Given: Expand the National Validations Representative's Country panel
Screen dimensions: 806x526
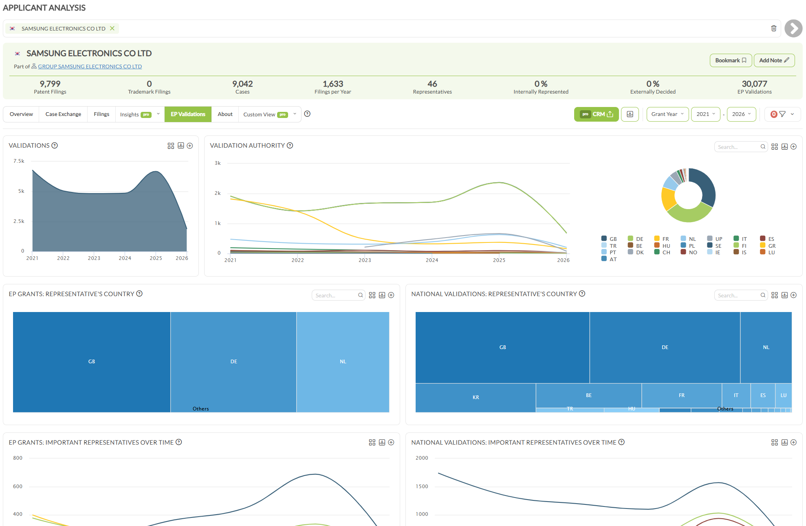Looking at the screenshot, I should (x=793, y=295).
